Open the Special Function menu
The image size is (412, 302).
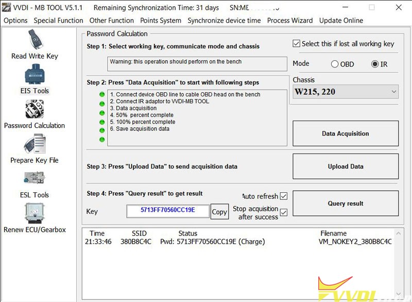tap(58, 21)
